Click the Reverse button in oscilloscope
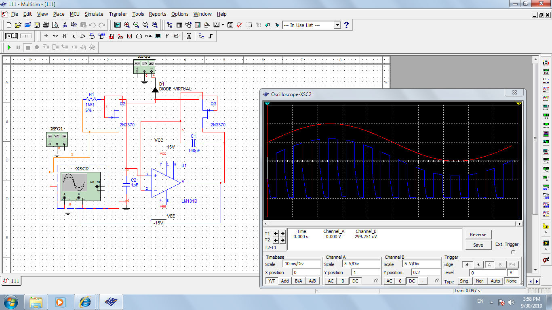The height and width of the screenshot is (310, 552). 478,235
